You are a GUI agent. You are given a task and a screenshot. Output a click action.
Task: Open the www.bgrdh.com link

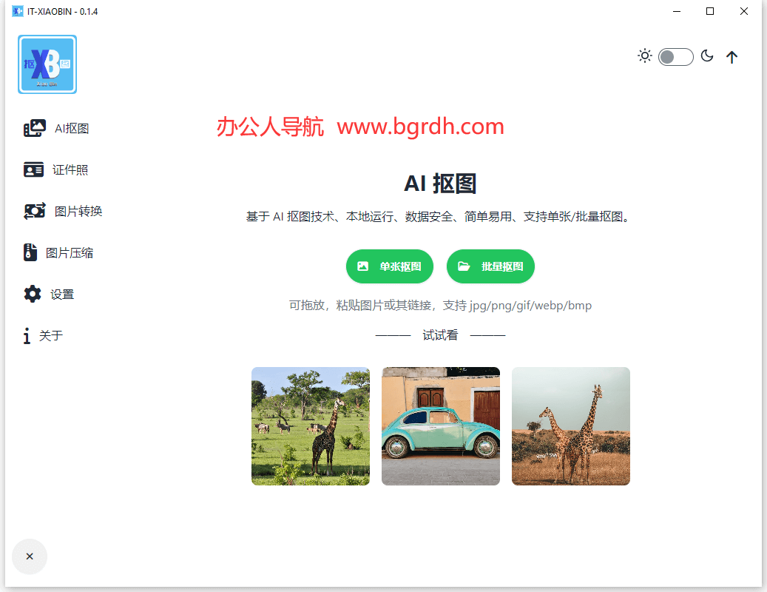(x=419, y=127)
